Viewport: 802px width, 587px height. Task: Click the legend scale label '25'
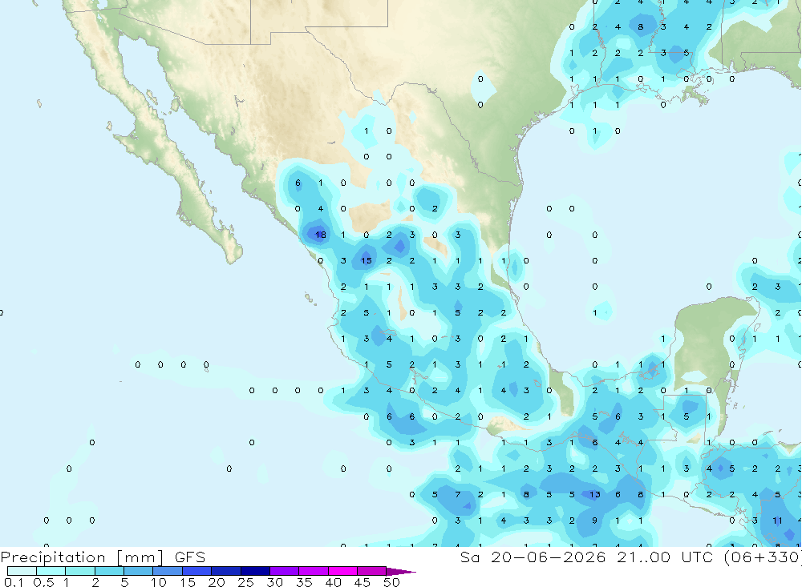[x=245, y=582]
